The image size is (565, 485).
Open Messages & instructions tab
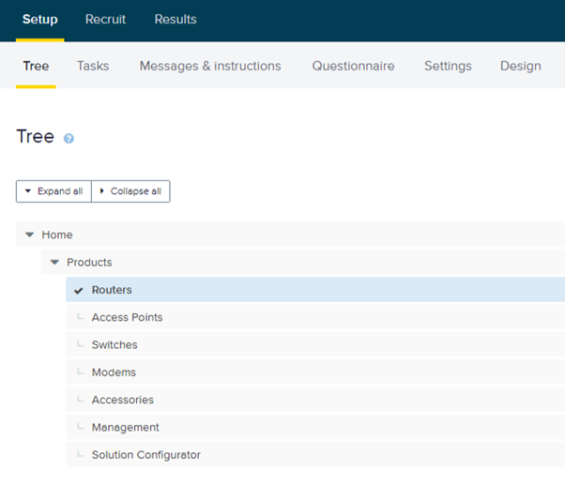[x=210, y=66]
